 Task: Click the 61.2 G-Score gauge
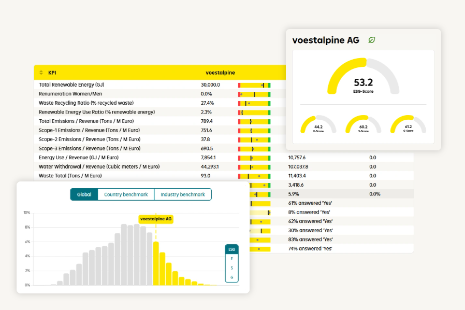point(409,124)
